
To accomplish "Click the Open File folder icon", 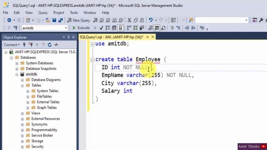I will click(x=48, y=20).
